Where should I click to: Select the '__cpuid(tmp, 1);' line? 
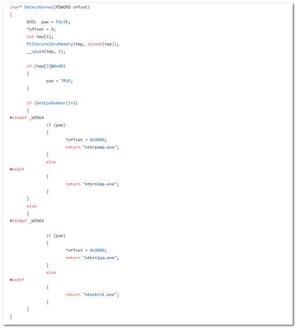click(x=46, y=51)
